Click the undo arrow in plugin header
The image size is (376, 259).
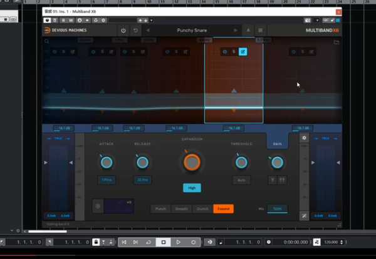(x=135, y=31)
